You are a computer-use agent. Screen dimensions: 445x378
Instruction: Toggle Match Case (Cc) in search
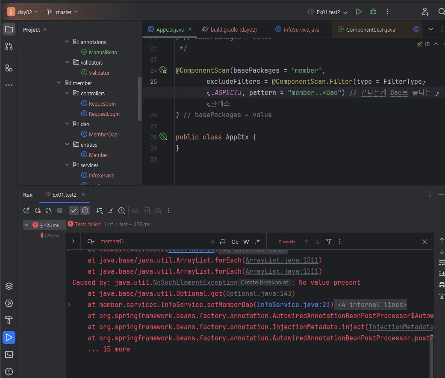point(235,242)
